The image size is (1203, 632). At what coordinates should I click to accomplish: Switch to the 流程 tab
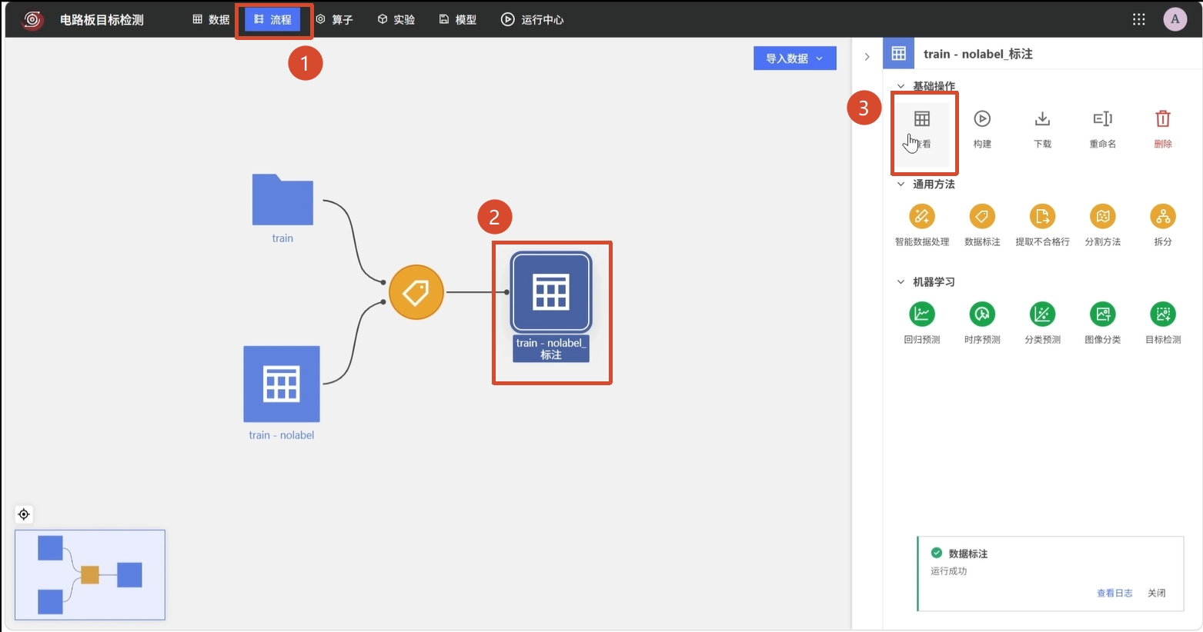[x=272, y=19]
